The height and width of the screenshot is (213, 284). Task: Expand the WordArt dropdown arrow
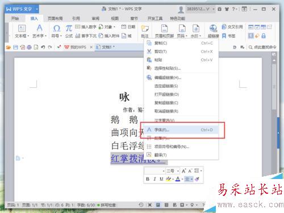point(45,36)
